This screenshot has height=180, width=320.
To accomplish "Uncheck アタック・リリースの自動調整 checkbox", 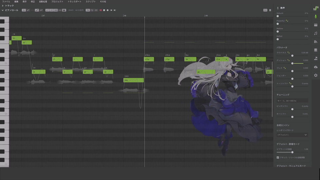I will [x=278, y=158].
